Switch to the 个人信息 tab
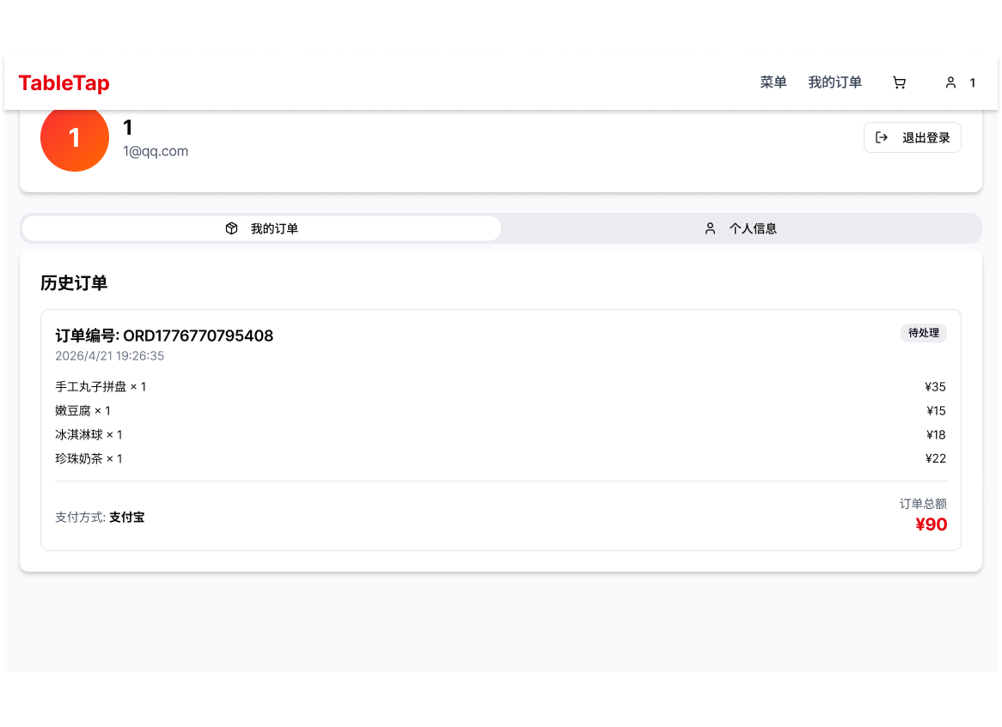This screenshot has height=727, width=1002. pos(741,228)
